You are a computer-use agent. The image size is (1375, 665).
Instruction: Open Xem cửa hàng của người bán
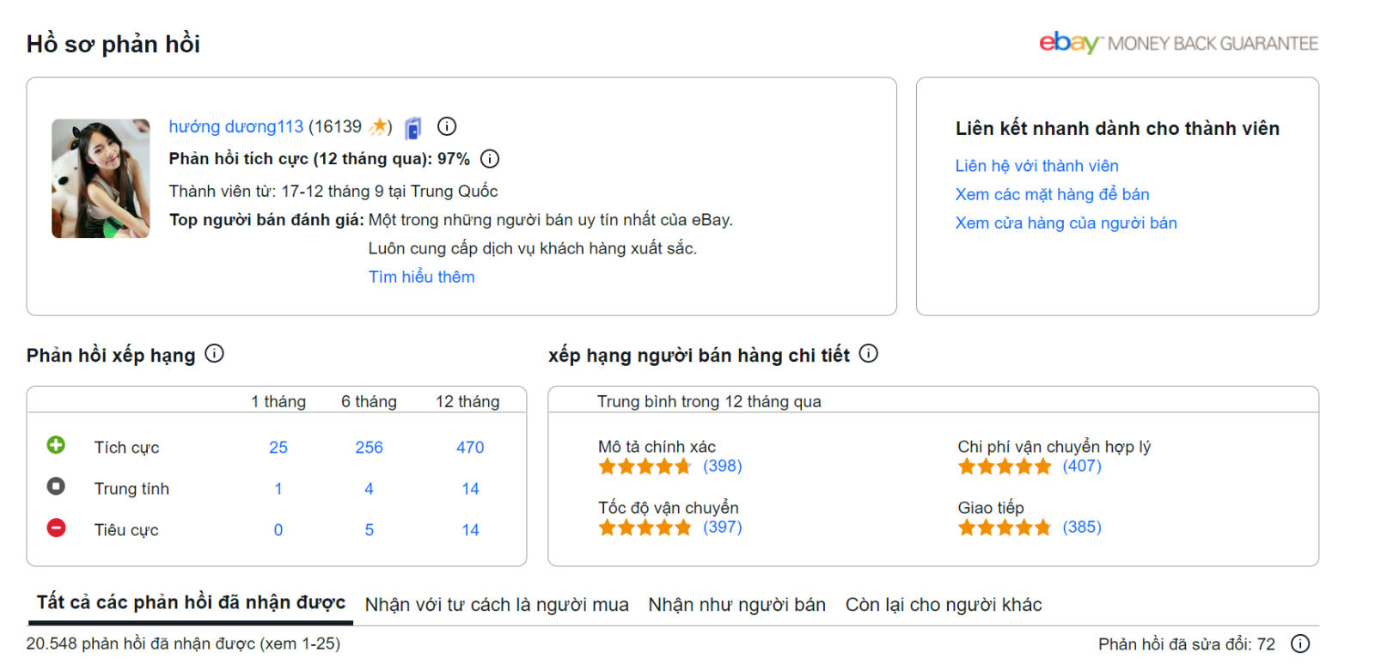(x=1066, y=223)
